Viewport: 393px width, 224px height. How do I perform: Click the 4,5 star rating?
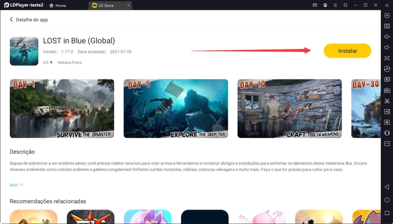coord(48,63)
